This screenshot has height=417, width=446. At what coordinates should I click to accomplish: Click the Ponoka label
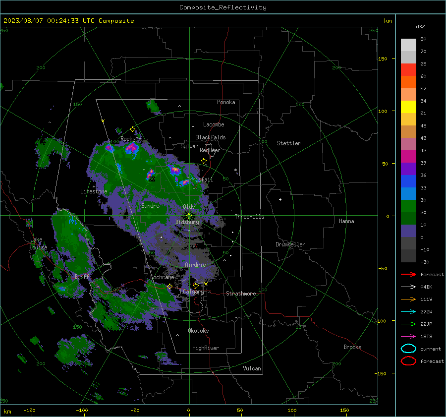pos(226,102)
